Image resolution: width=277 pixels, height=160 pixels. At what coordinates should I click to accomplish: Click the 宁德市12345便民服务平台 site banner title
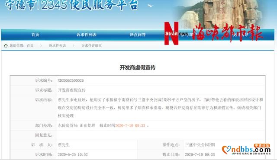click(x=71, y=5)
